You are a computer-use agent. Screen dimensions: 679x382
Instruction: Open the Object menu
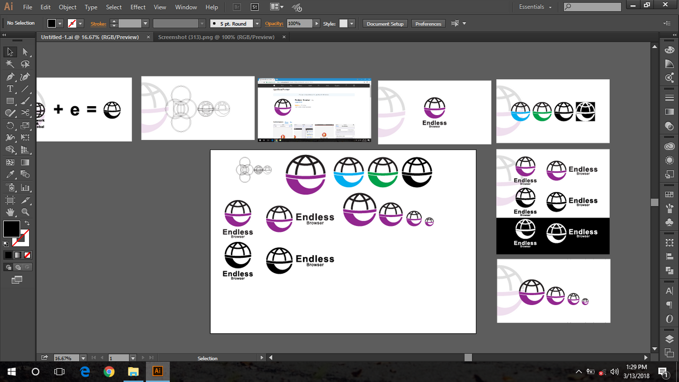click(x=67, y=7)
